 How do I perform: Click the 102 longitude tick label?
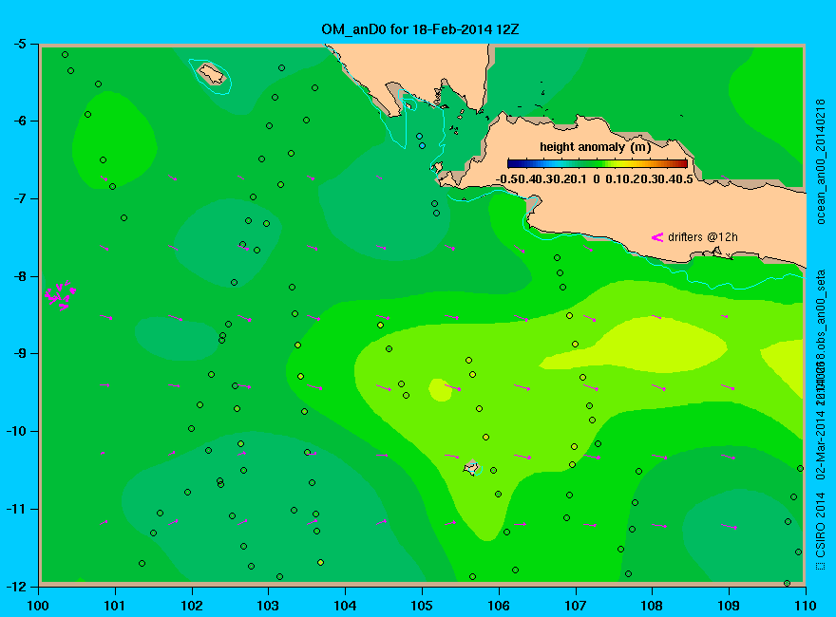[x=192, y=606]
